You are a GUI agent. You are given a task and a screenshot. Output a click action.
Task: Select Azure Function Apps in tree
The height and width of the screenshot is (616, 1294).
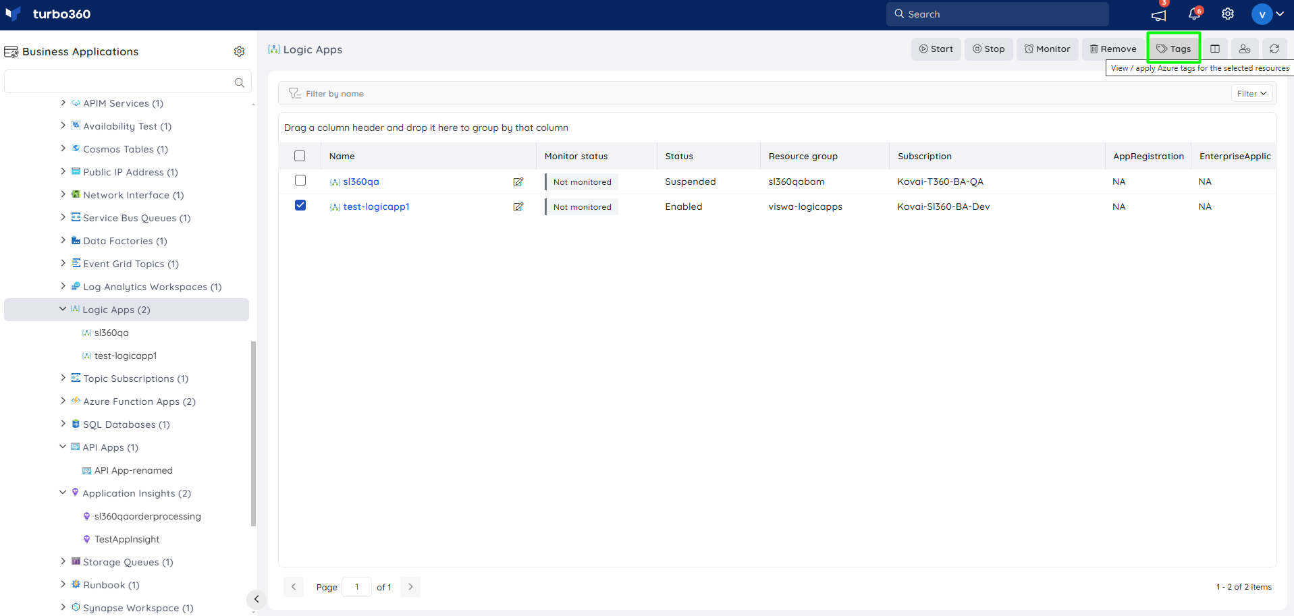[x=140, y=401]
